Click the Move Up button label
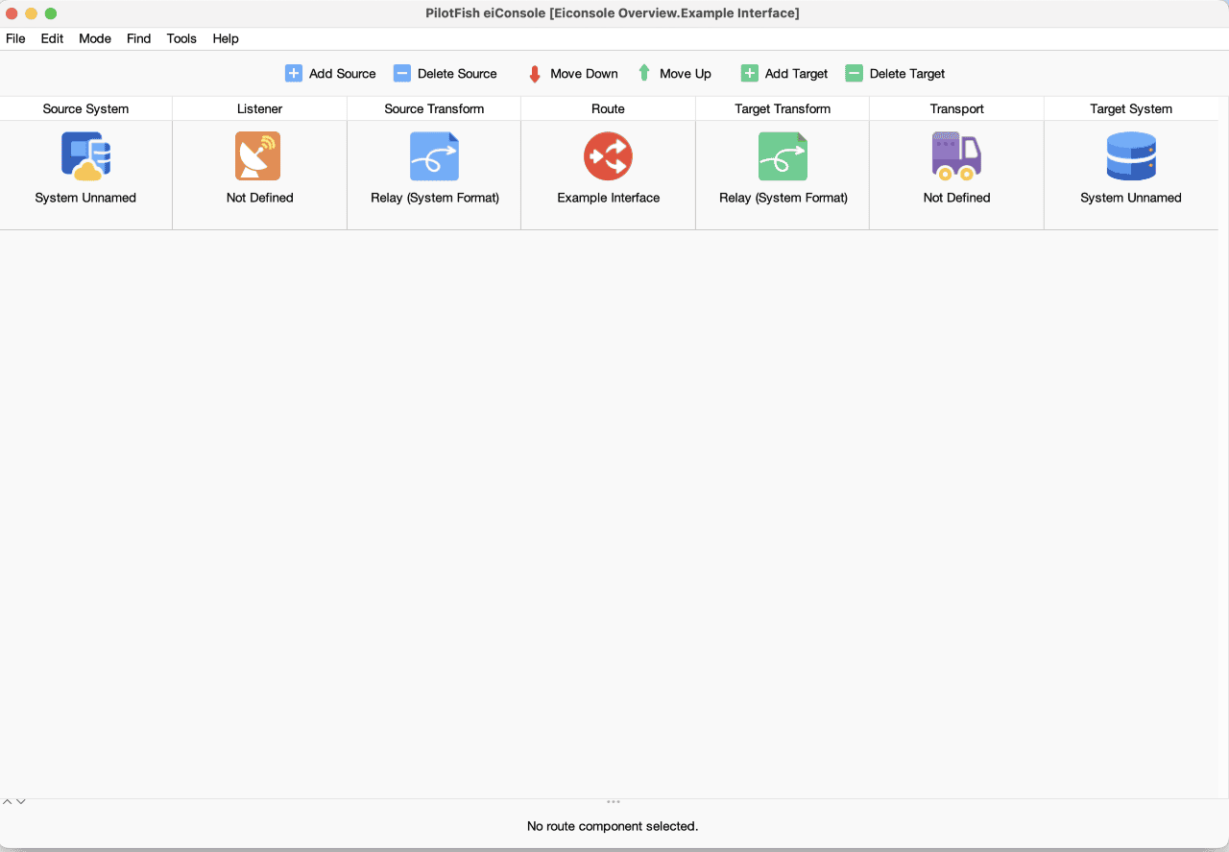The image size is (1229, 852). [686, 74]
